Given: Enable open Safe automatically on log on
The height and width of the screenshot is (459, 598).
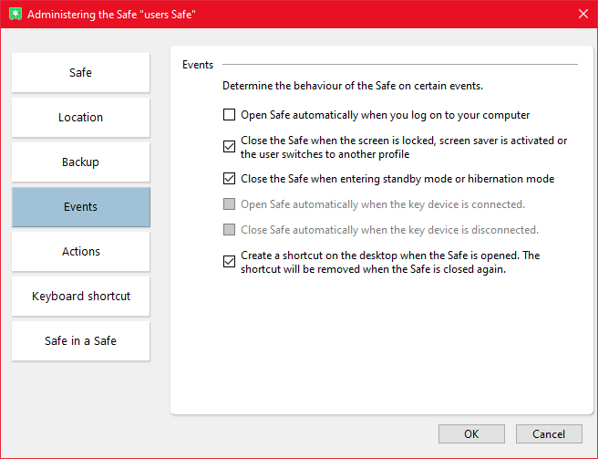Looking at the screenshot, I should [x=229, y=116].
